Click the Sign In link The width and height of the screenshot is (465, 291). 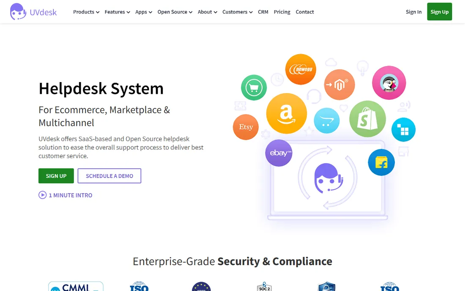(x=414, y=12)
